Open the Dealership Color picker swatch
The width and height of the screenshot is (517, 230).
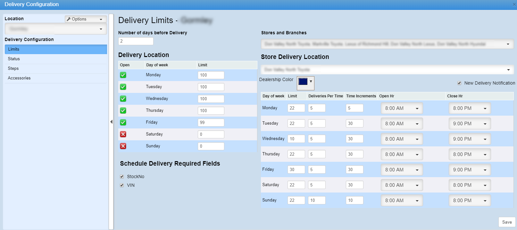pyautogui.click(x=305, y=82)
